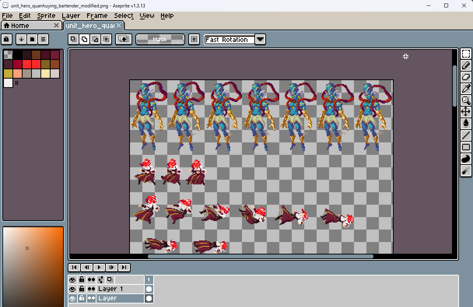Toggle the lock on Layer 1
473x307 pixels.
[82, 289]
